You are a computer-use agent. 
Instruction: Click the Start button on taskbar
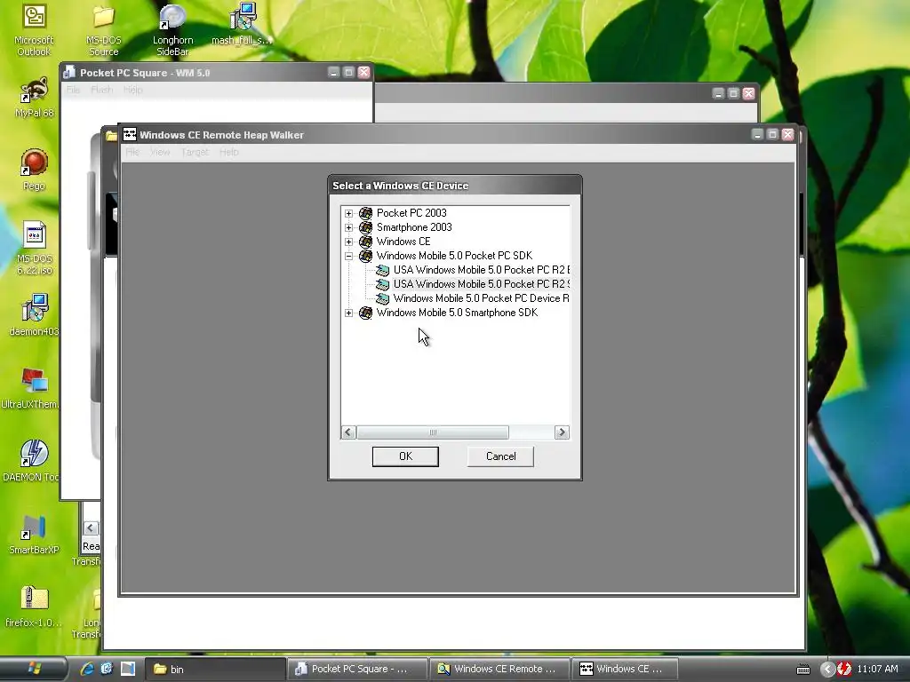coord(33,669)
